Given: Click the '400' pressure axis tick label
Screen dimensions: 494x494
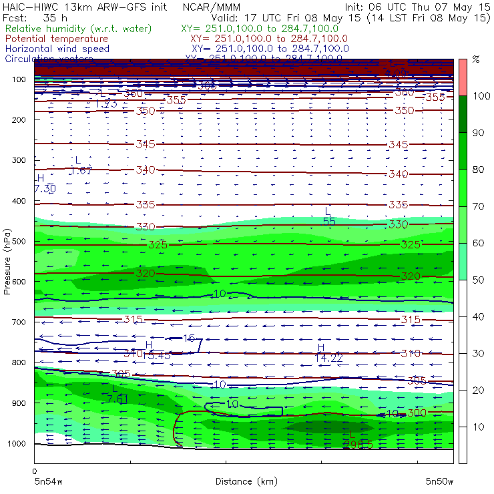Looking at the screenshot, I should [19, 201].
